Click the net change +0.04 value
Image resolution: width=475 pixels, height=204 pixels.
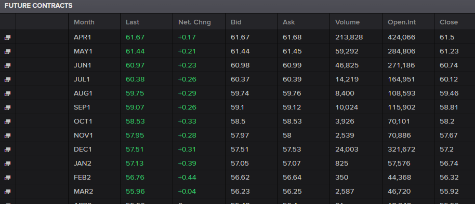(x=187, y=192)
